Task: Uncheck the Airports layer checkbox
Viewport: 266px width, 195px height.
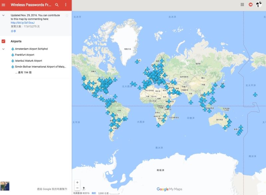Action: pos(4,41)
